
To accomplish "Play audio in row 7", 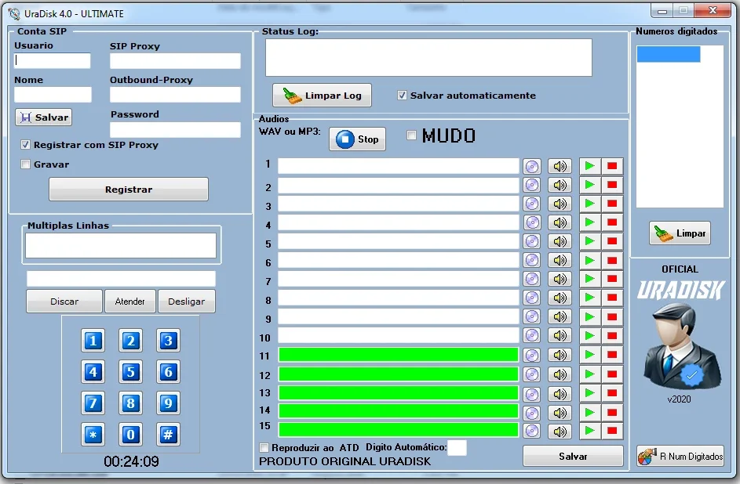I will pos(589,279).
